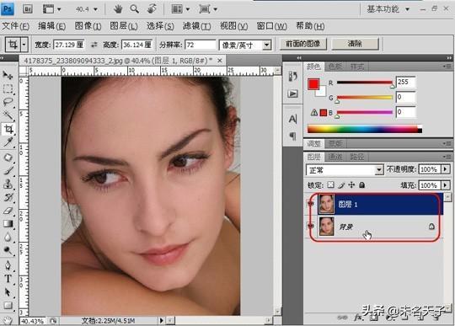Select the Gradient tool
Screen dimensions: 455x326
click(x=8, y=223)
